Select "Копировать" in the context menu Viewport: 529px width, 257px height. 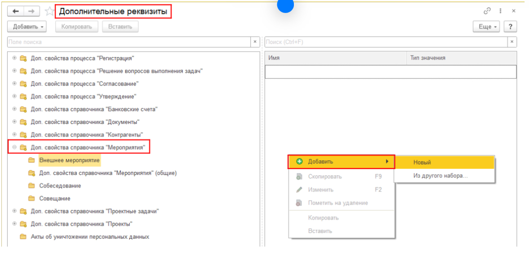pyautogui.click(x=341, y=218)
